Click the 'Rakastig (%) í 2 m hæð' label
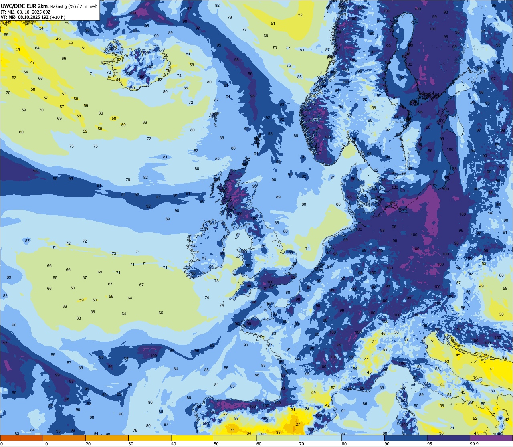513x447 pixels. (x=74, y=6)
